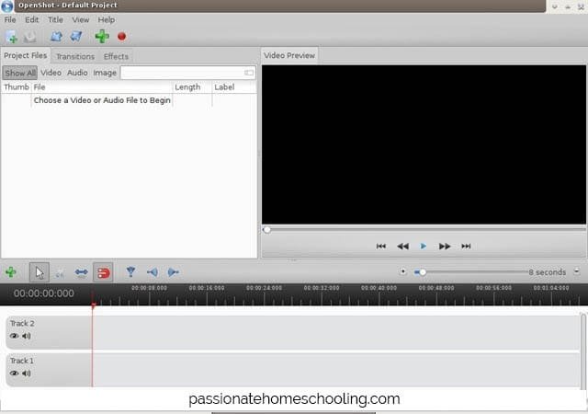Mute audio speaker on Track 1

[27, 373]
